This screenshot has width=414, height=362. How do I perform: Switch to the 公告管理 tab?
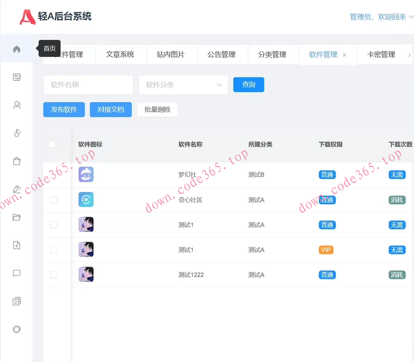[x=221, y=55]
